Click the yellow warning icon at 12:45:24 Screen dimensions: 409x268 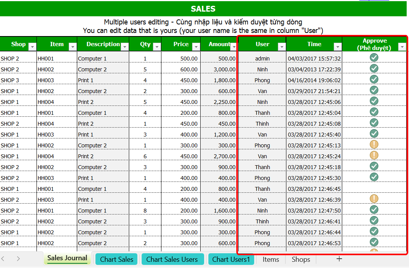(x=374, y=156)
